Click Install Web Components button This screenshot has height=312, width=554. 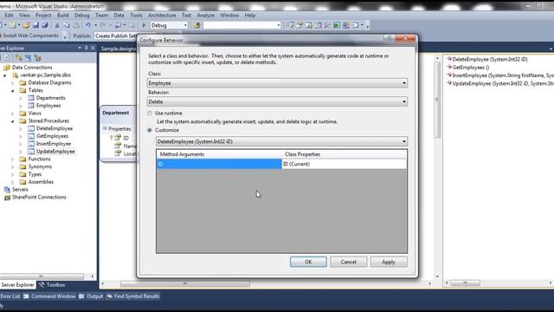tap(30, 36)
